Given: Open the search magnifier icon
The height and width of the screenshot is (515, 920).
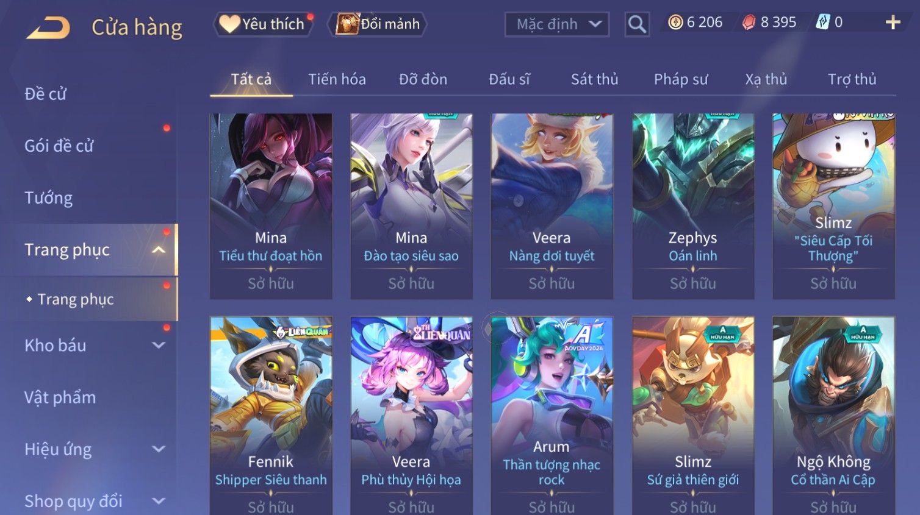Looking at the screenshot, I should point(637,24).
